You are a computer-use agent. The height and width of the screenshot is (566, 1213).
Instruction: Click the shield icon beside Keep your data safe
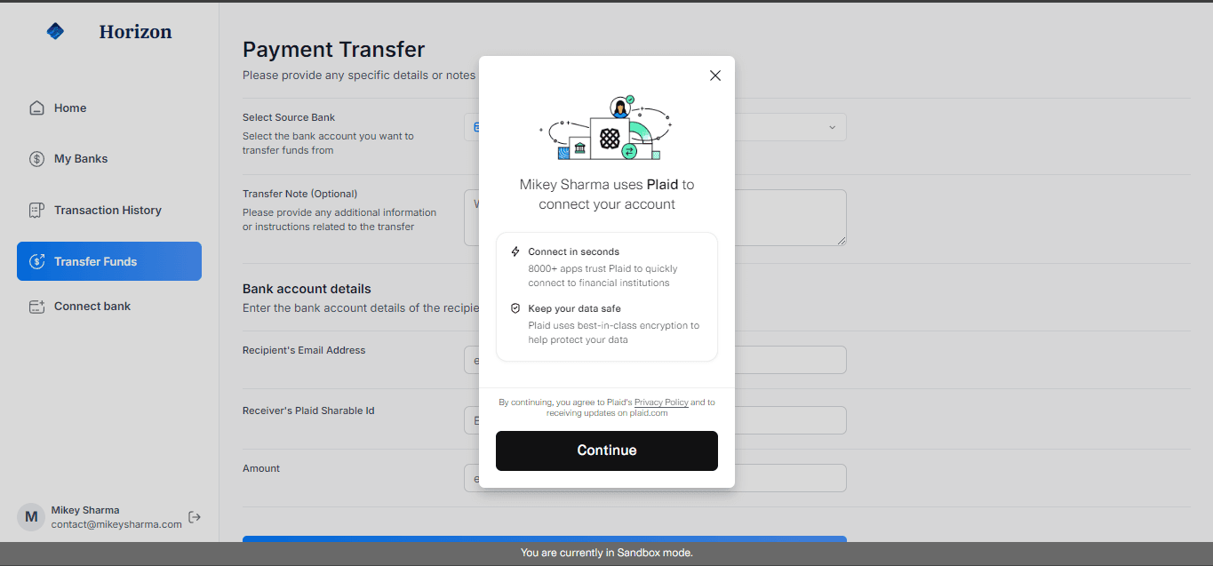click(x=515, y=308)
